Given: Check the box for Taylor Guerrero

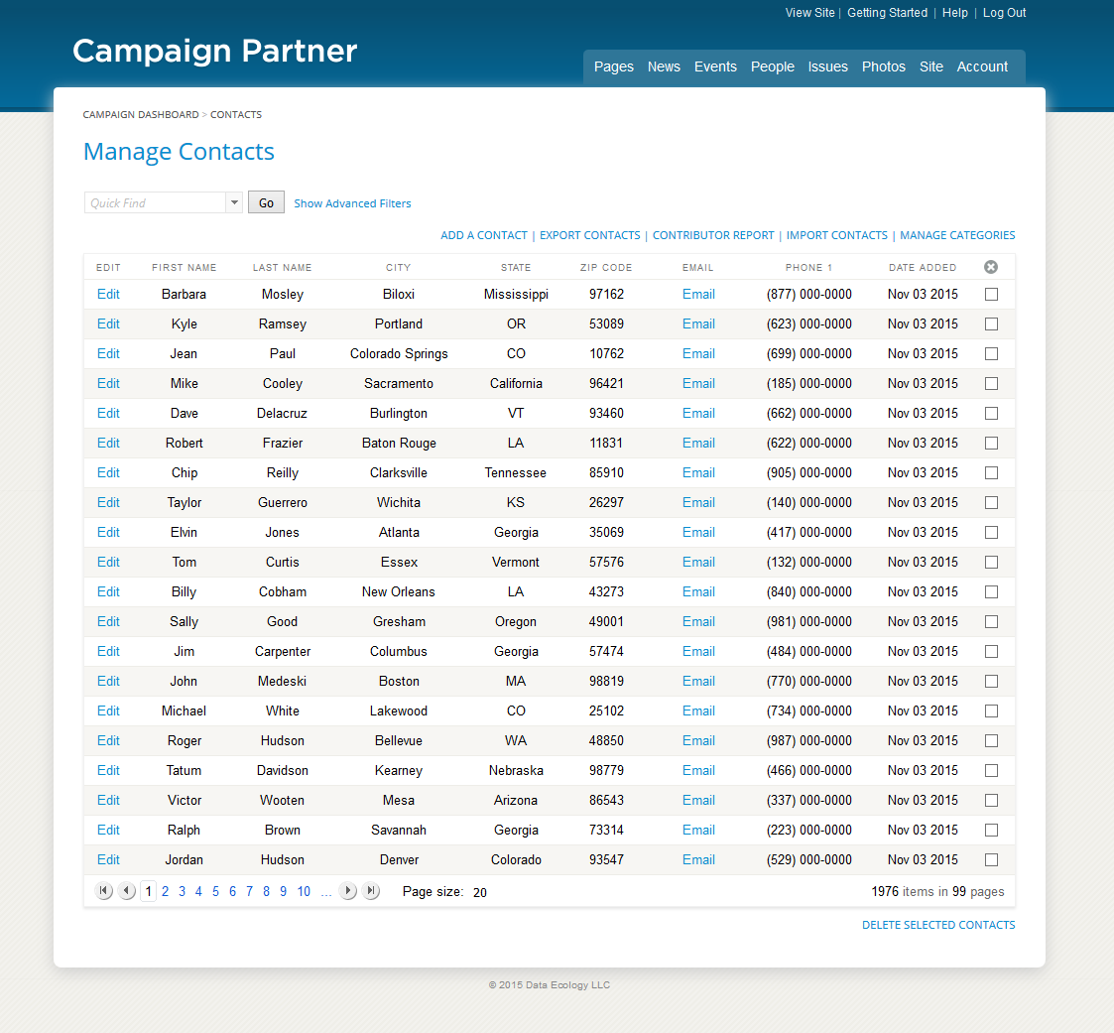Looking at the screenshot, I should click(x=991, y=503).
